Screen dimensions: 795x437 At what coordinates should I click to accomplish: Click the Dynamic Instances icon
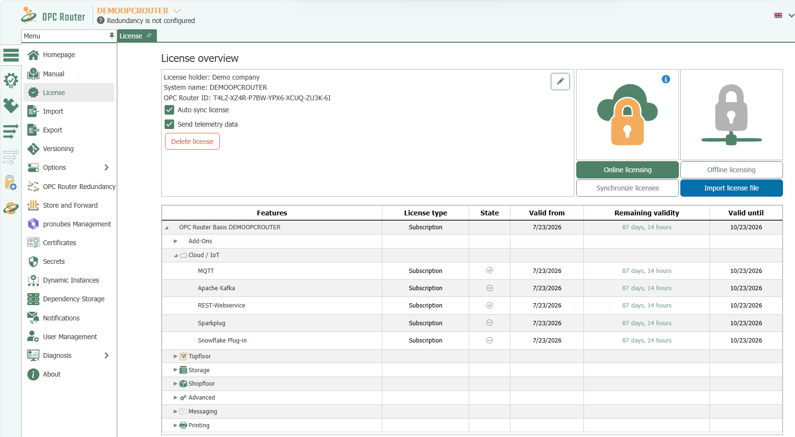coord(33,280)
